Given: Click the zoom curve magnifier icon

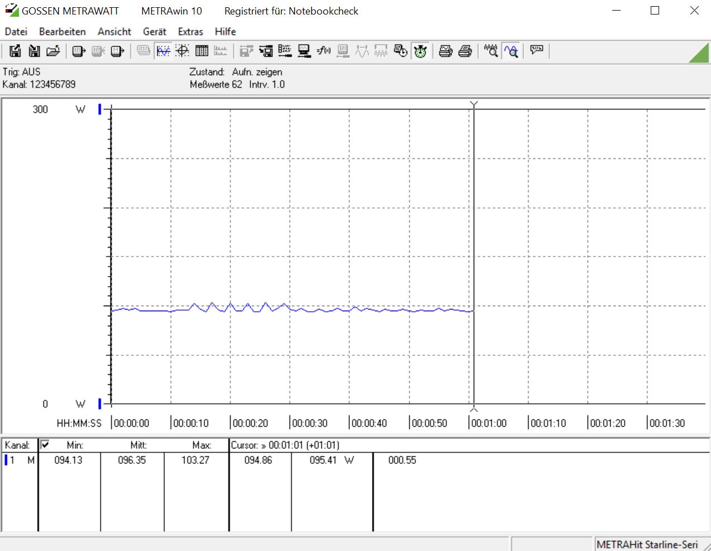Looking at the screenshot, I should [x=511, y=51].
